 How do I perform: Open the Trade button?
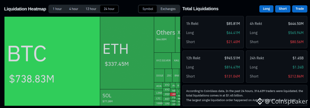(x=300, y=9)
